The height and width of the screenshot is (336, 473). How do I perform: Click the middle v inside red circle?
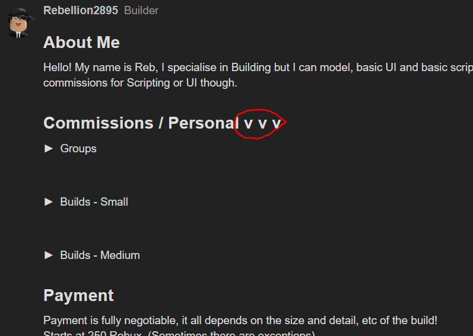pyautogui.click(x=262, y=124)
